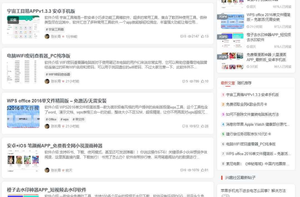The height and width of the screenshot is (197, 300).
Task: Open sidebar ranking link 免费看漫画神器 火星漫画APP
Action: tap(266, 57)
